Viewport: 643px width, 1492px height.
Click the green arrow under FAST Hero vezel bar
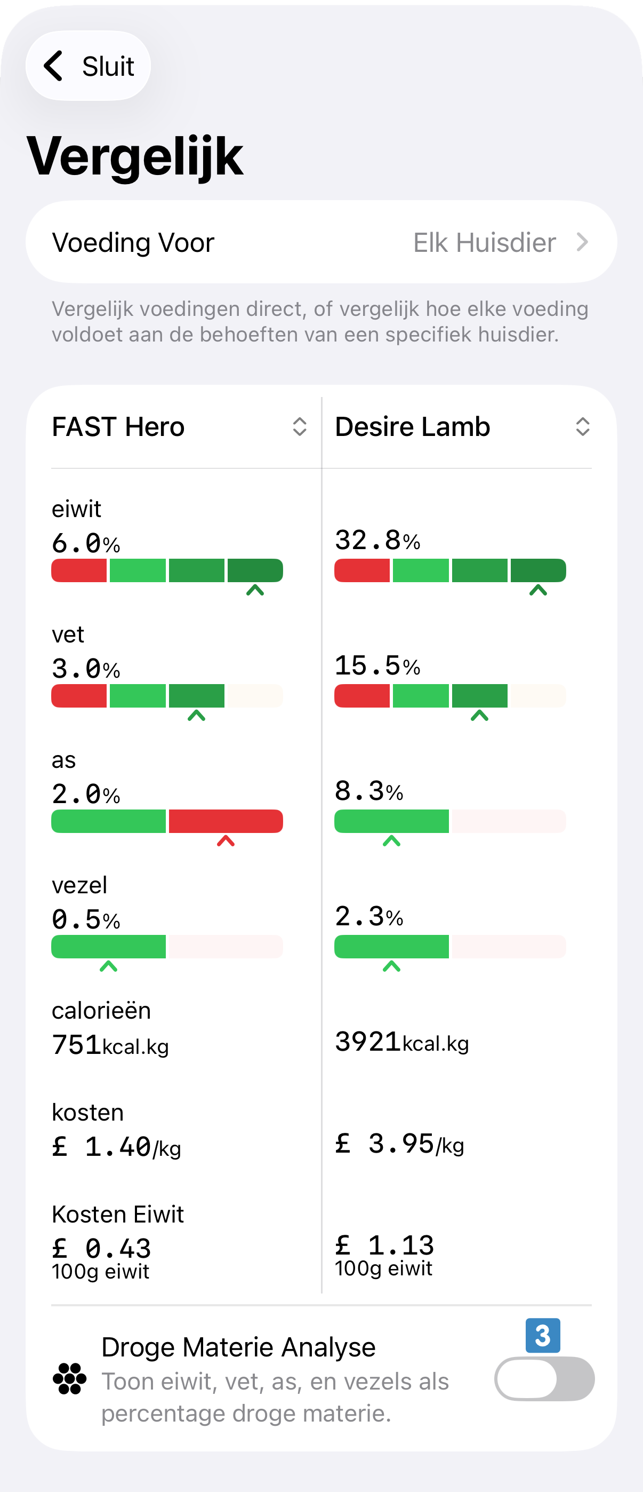[x=109, y=966]
